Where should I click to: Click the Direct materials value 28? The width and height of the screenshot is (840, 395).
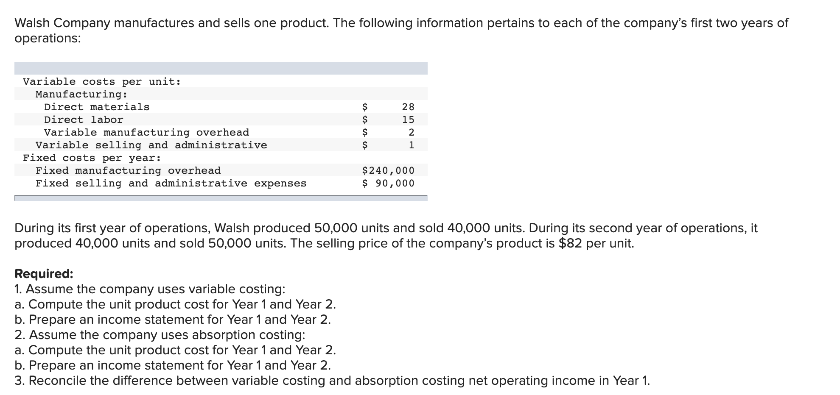coord(408,107)
